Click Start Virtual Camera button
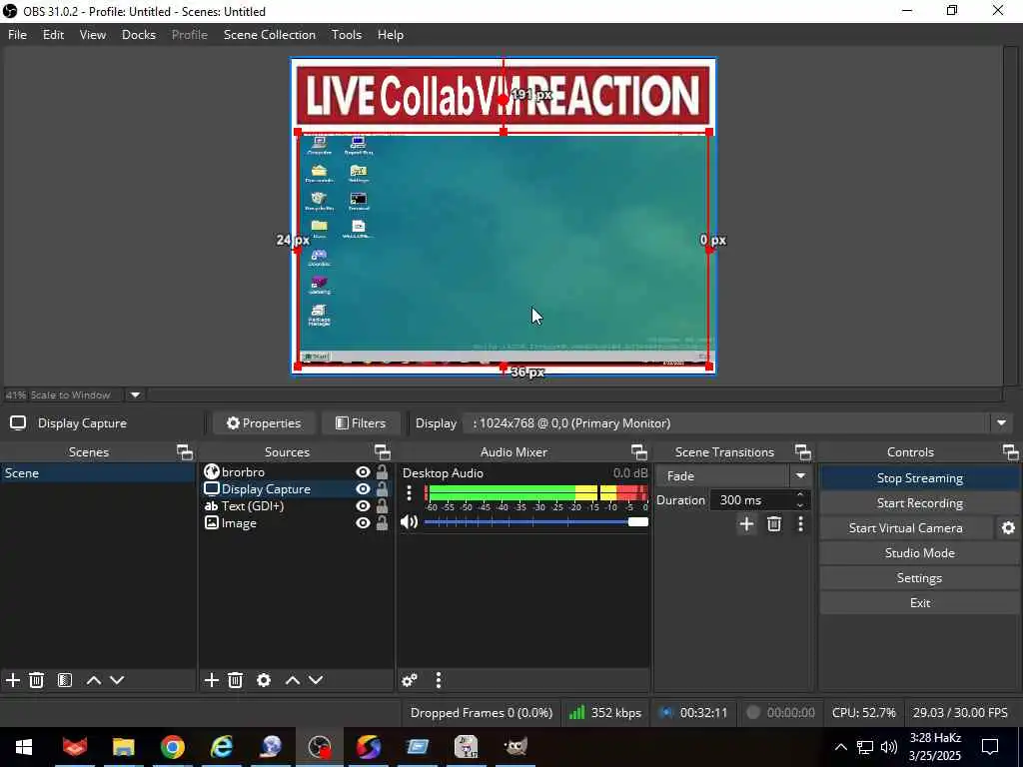Viewport: 1023px width, 767px height. coord(905,528)
